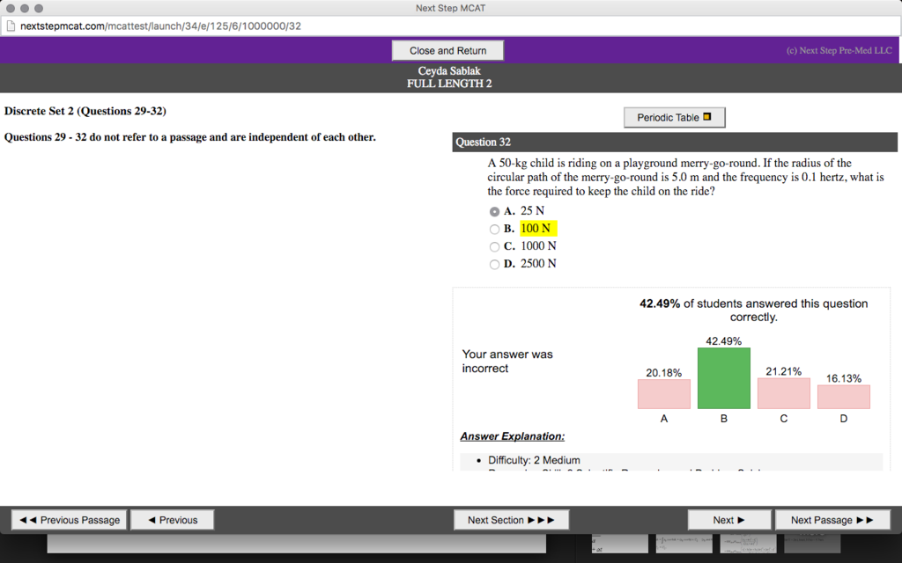The height and width of the screenshot is (563, 902).
Task: Advance with the Next button
Action: tap(728, 520)
